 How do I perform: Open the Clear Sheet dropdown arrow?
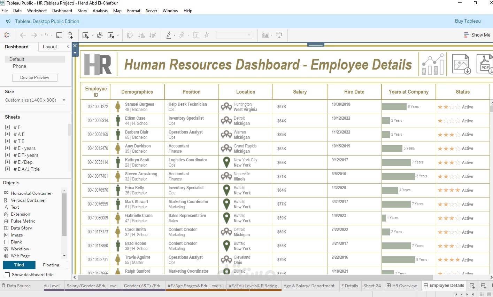[x=118, y=35]
